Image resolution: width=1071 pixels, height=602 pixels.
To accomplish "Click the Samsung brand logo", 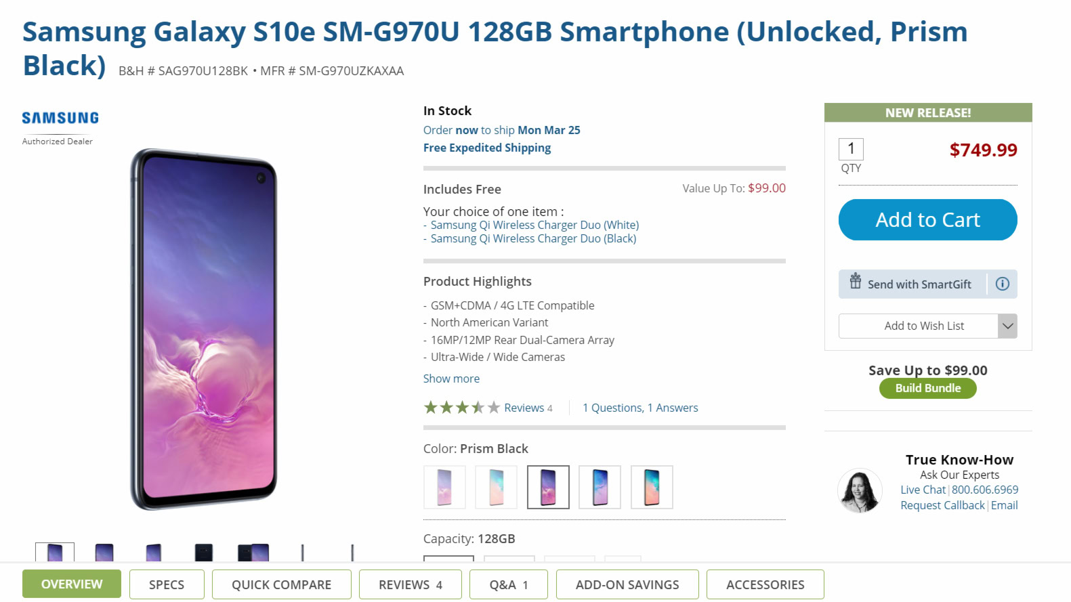I will pyautogui.click(x=60, y=118).
